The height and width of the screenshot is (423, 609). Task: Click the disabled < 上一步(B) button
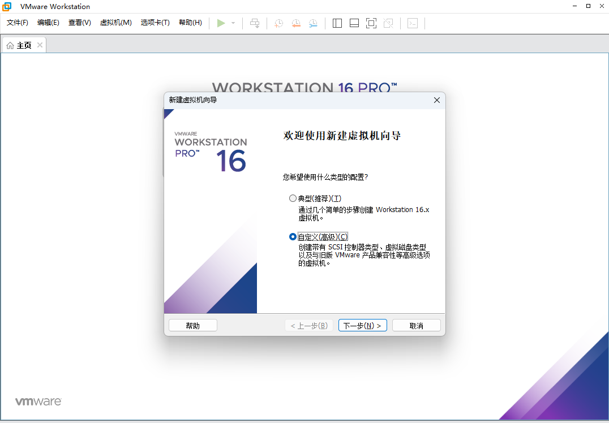(309, 326)
